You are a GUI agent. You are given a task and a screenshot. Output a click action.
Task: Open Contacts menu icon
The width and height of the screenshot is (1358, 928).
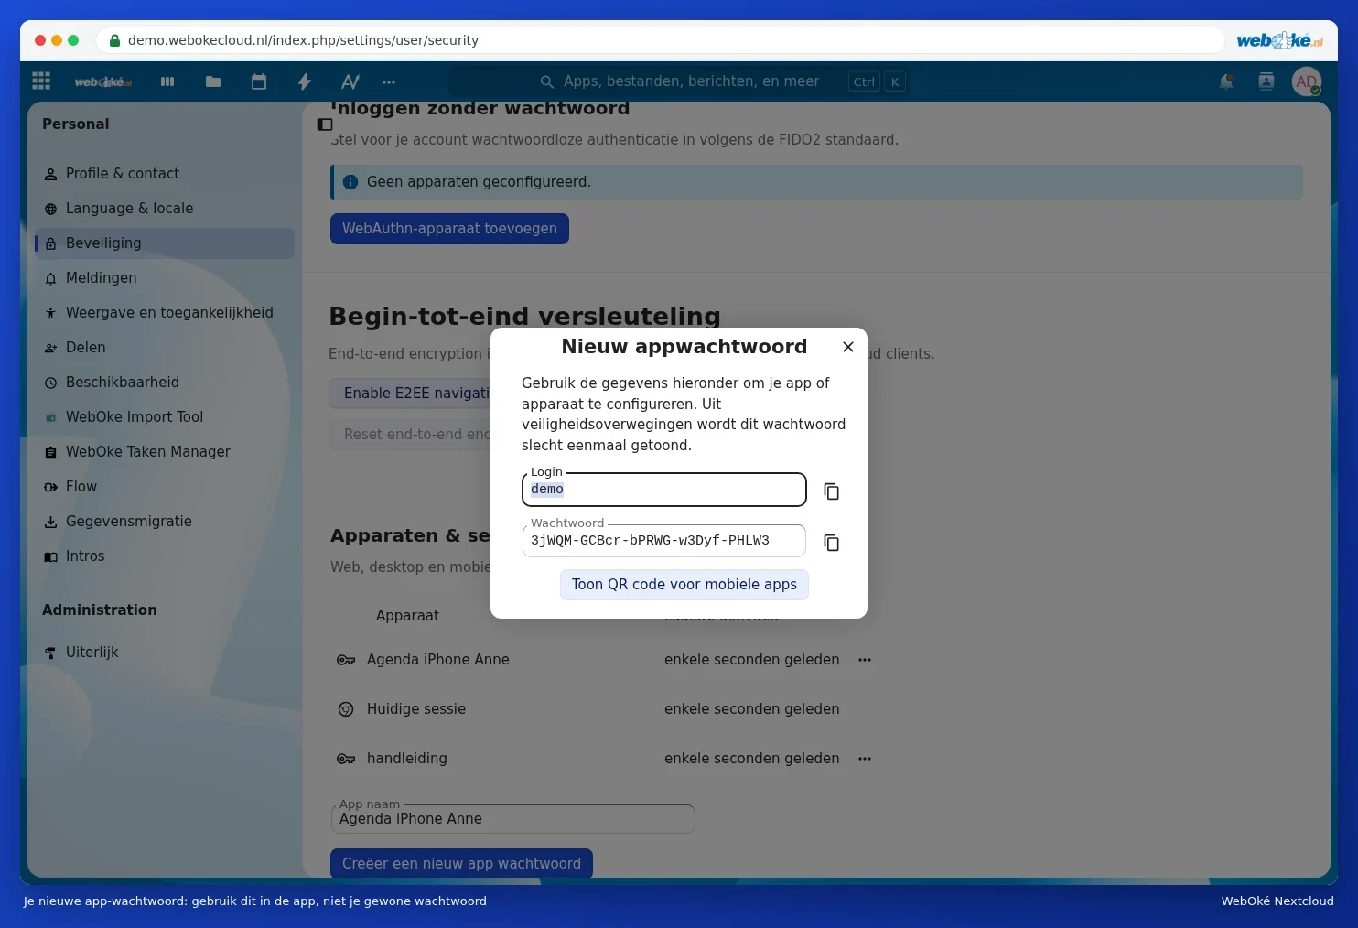click(1266, 81)
